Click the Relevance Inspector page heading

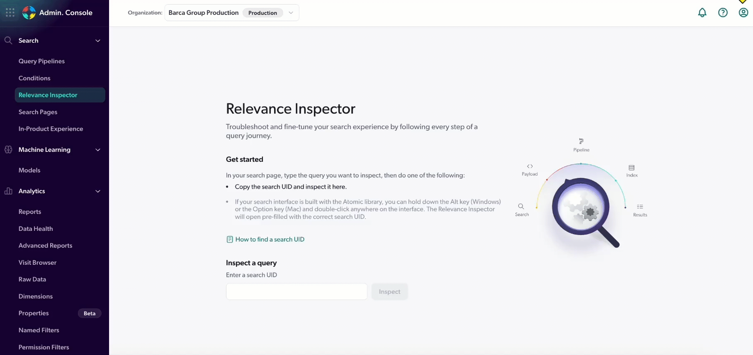pos(291,109)
